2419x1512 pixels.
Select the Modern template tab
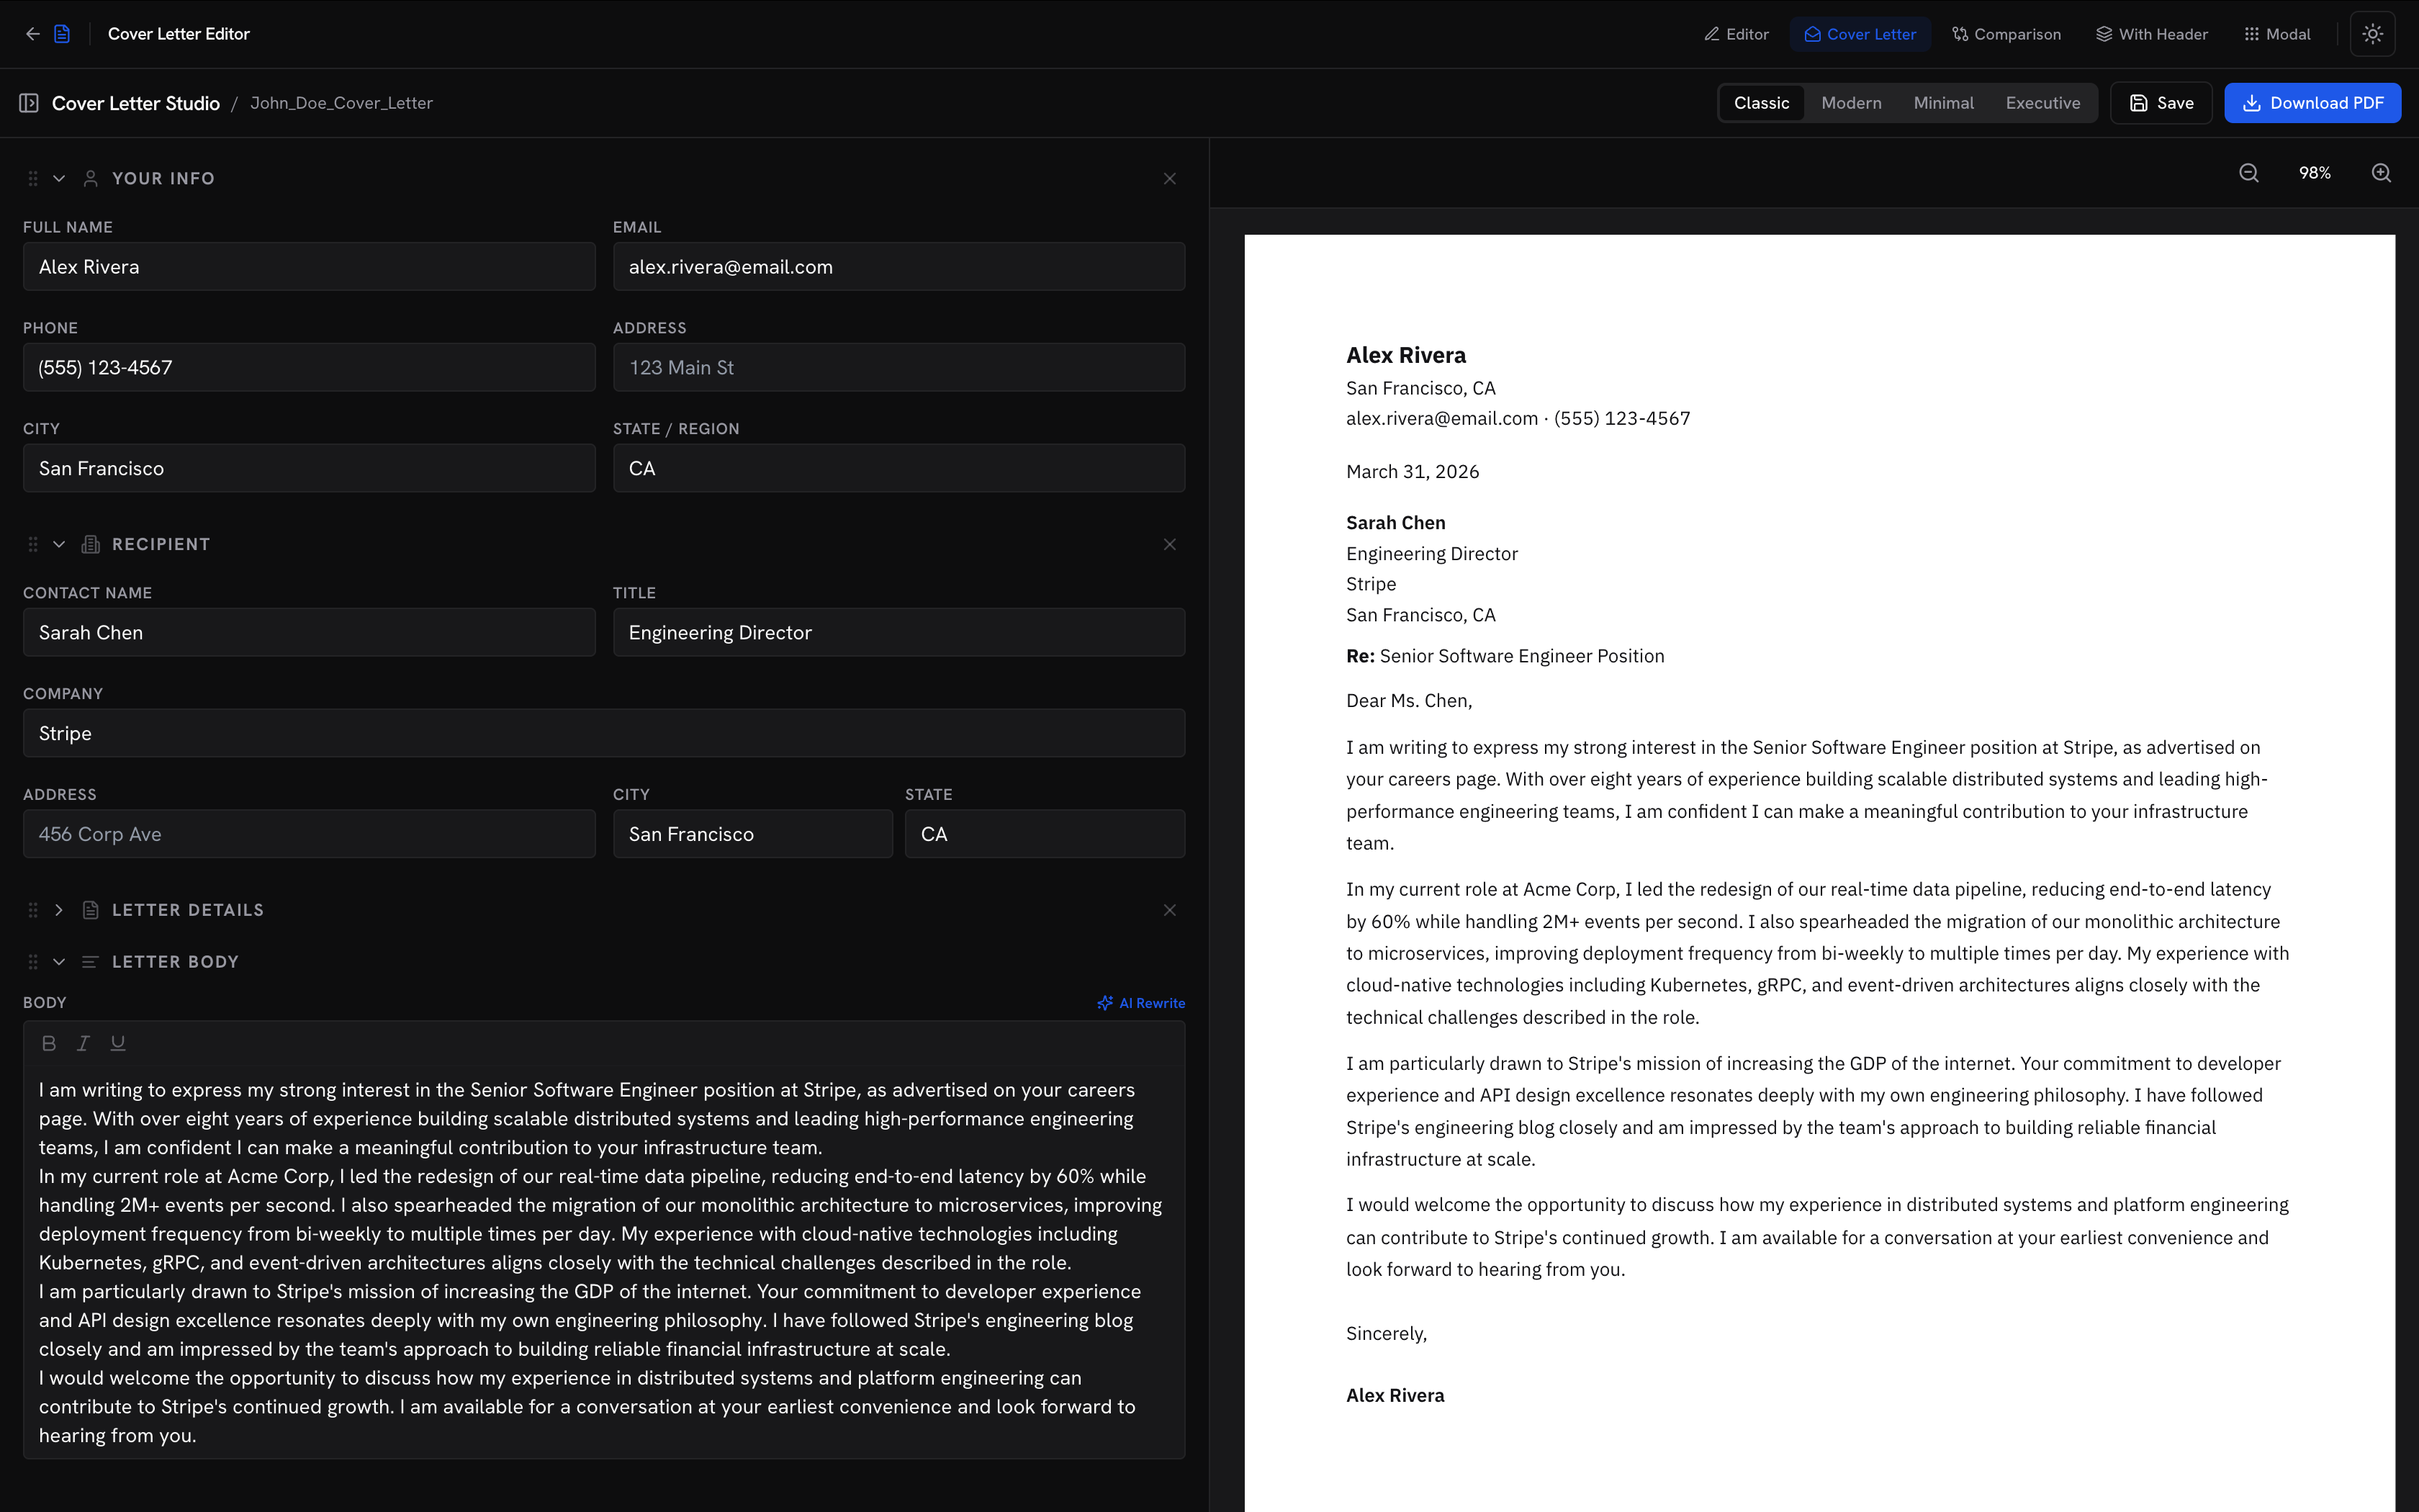coord(1850,102)
